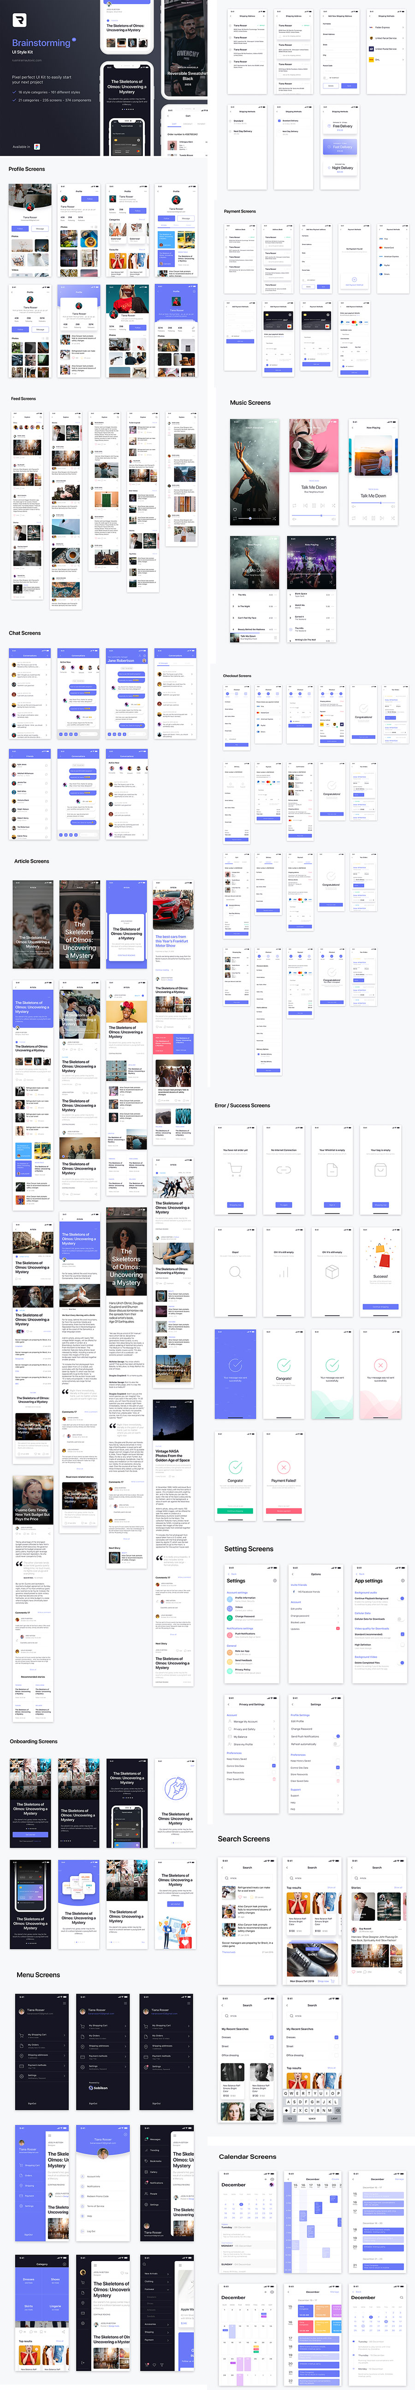Toggle the Delete Completed Files switch
Viewport: 415px width, 2390px height.
(401, 1663)
